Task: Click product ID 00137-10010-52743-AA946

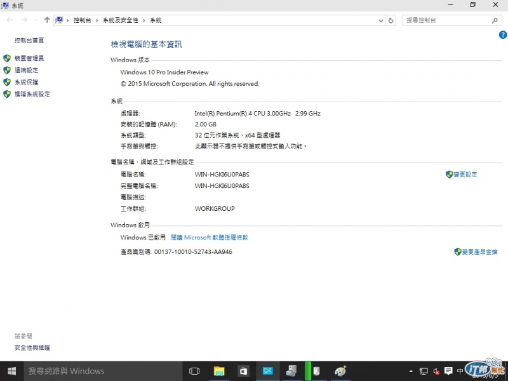Action: 193,252
